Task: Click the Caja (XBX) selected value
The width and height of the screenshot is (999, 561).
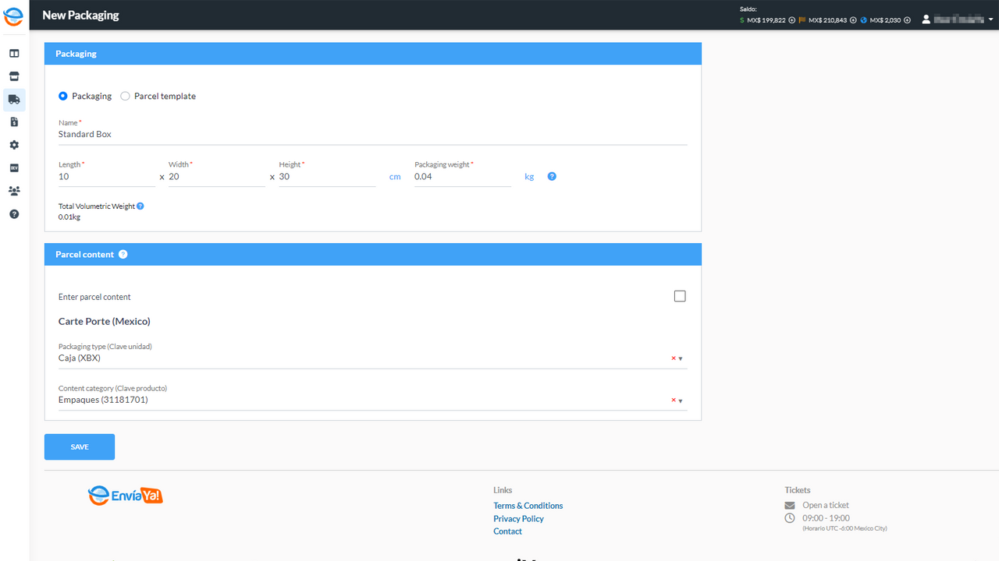Action: pyautogui.click(x=80, y=358)
